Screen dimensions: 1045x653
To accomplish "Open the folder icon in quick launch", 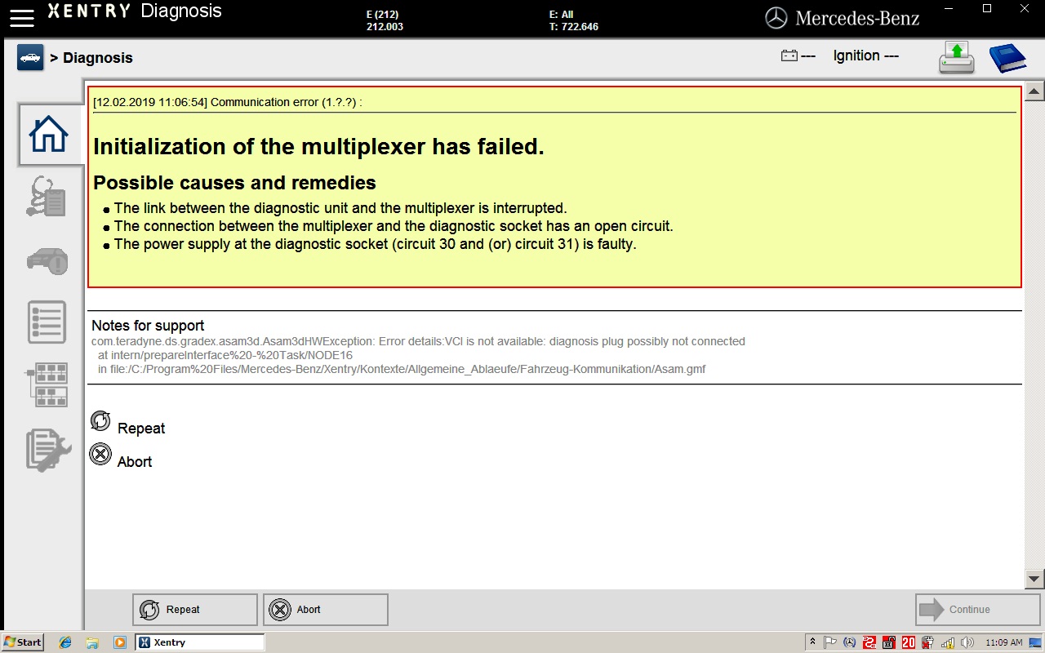I will click(x=92, y=642).
